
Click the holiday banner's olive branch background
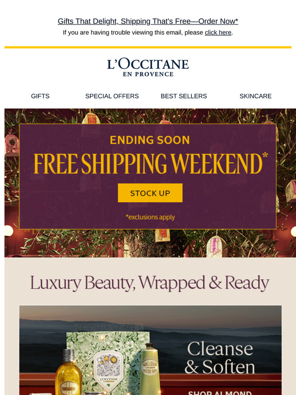[150, 243]
